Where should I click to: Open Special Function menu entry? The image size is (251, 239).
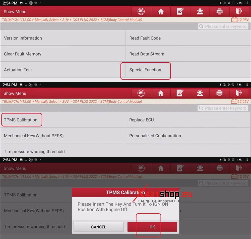point(188,70)
